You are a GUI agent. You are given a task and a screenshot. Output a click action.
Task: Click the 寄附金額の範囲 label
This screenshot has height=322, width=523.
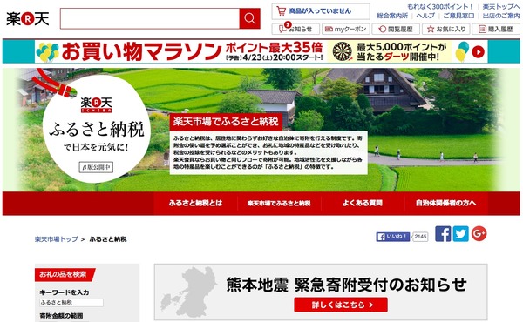coord(61,316)
